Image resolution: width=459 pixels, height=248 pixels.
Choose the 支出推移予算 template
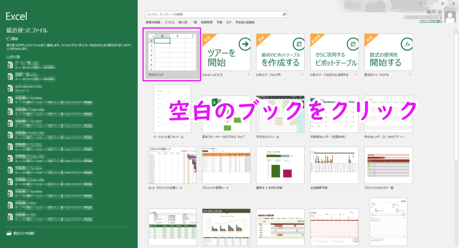[334, 165]
